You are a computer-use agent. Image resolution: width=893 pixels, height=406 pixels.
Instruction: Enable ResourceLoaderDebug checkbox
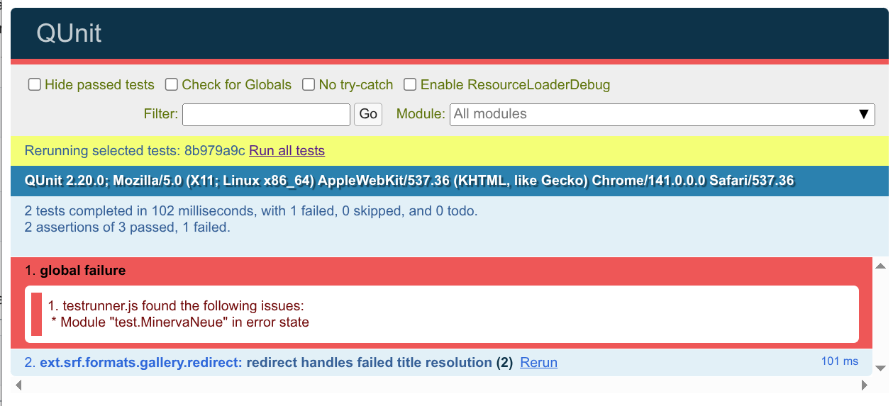click(x=410, y=85)
